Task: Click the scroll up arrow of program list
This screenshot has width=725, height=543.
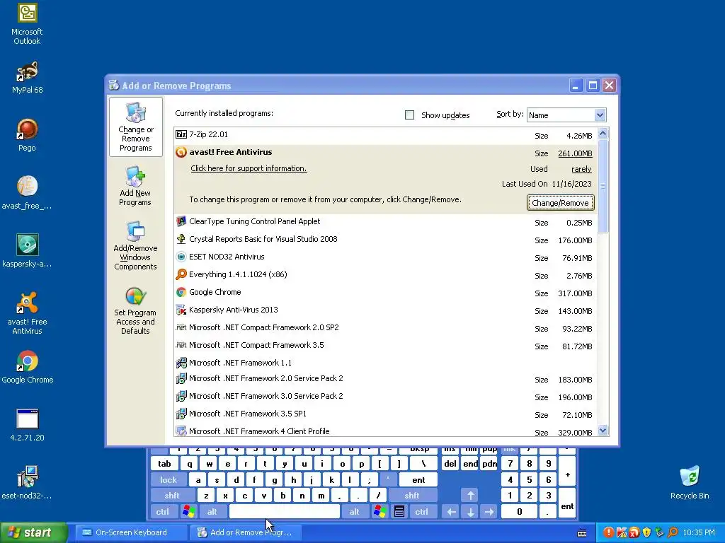Action: coord(603,134)
